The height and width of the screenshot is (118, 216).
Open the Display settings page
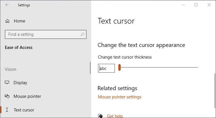tap(20, 83)
